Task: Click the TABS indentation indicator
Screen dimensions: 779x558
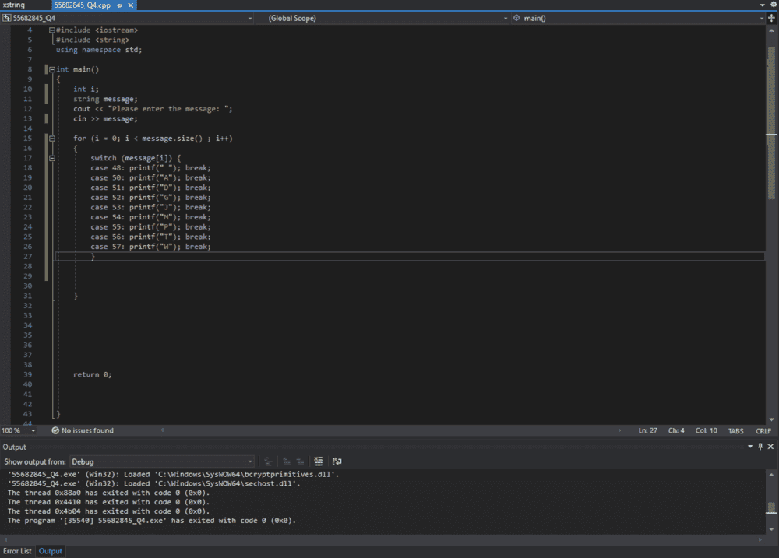Action: click(x=735, y=430)
